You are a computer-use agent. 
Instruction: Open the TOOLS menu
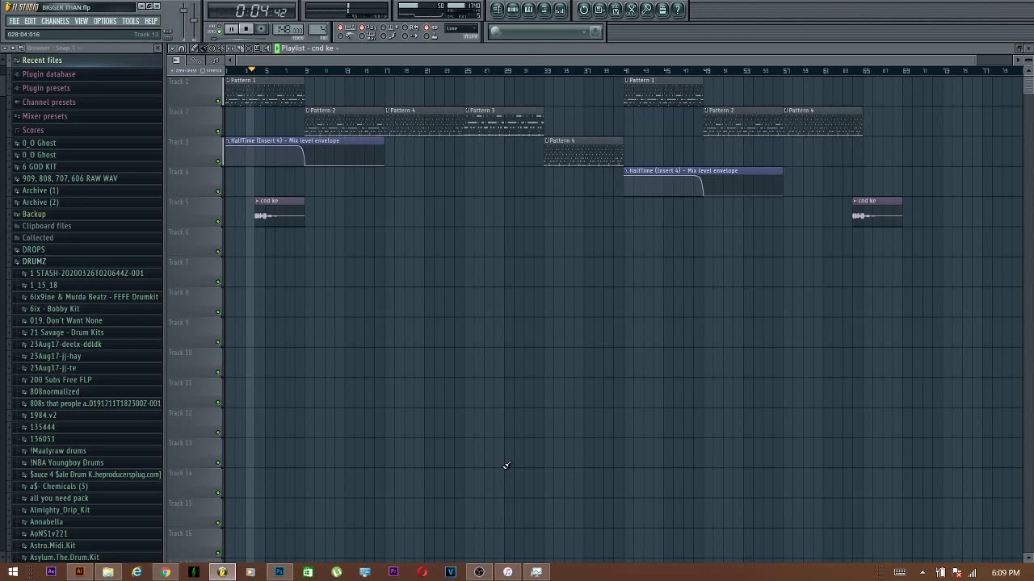(x=131, y=21)
